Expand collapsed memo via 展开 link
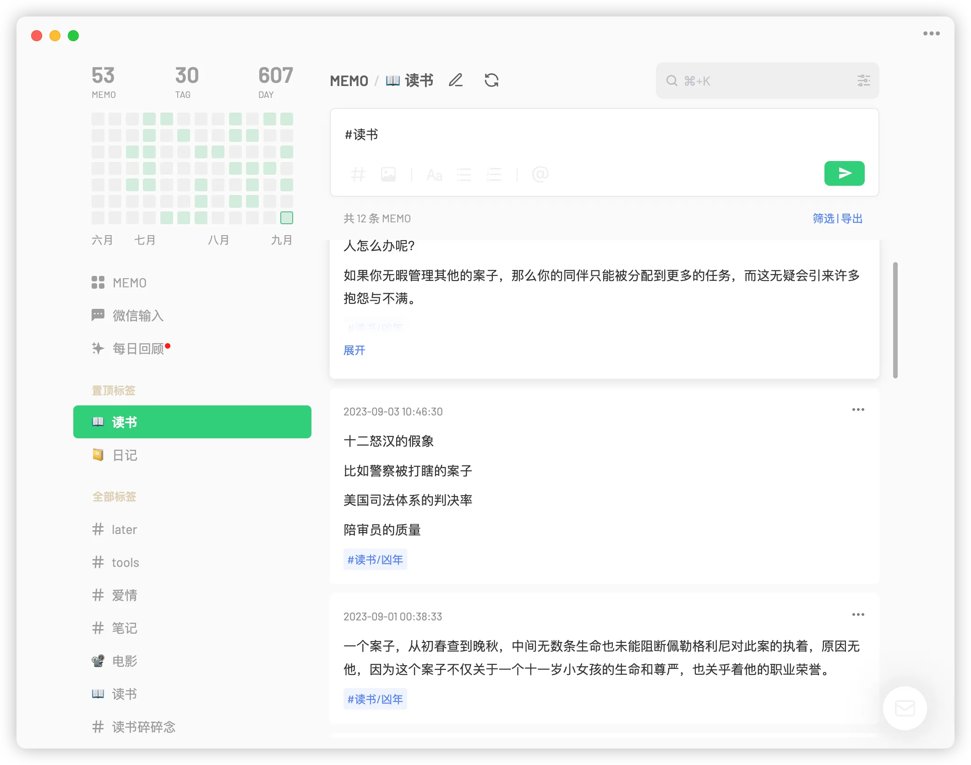 pos(354,350)
